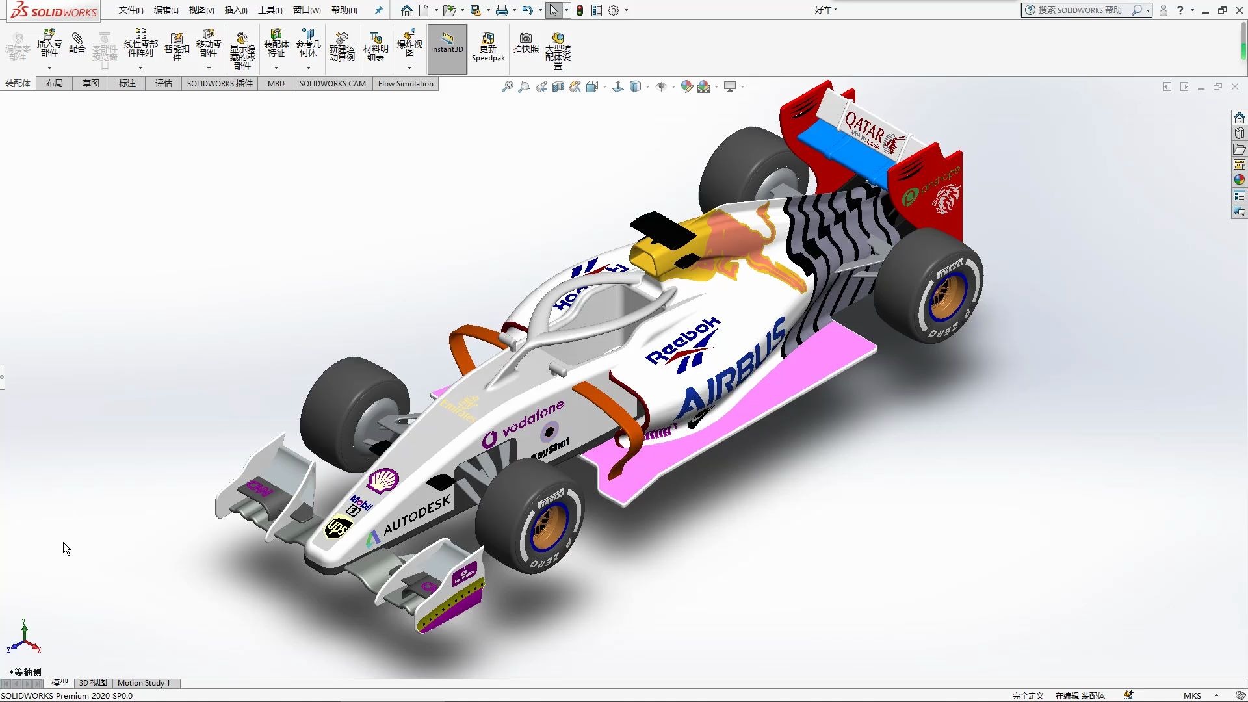Screen dimensions: 1248x702
Task: Switch to the 草图 tab
Action: pyautogui.click(x=91, y=83)
